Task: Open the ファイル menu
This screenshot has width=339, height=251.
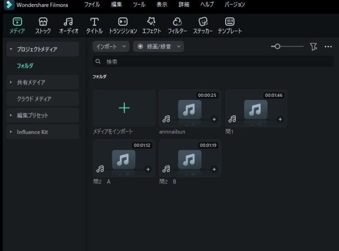Action: tap(92, 5)
